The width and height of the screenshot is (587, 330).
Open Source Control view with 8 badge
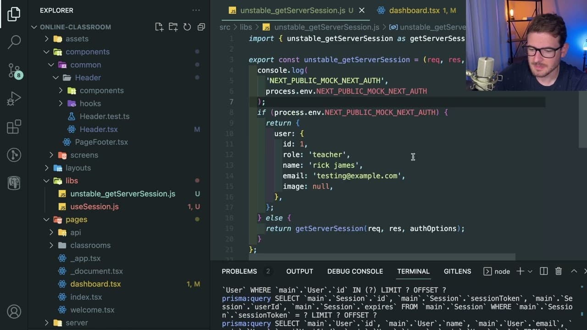point(14,70)
